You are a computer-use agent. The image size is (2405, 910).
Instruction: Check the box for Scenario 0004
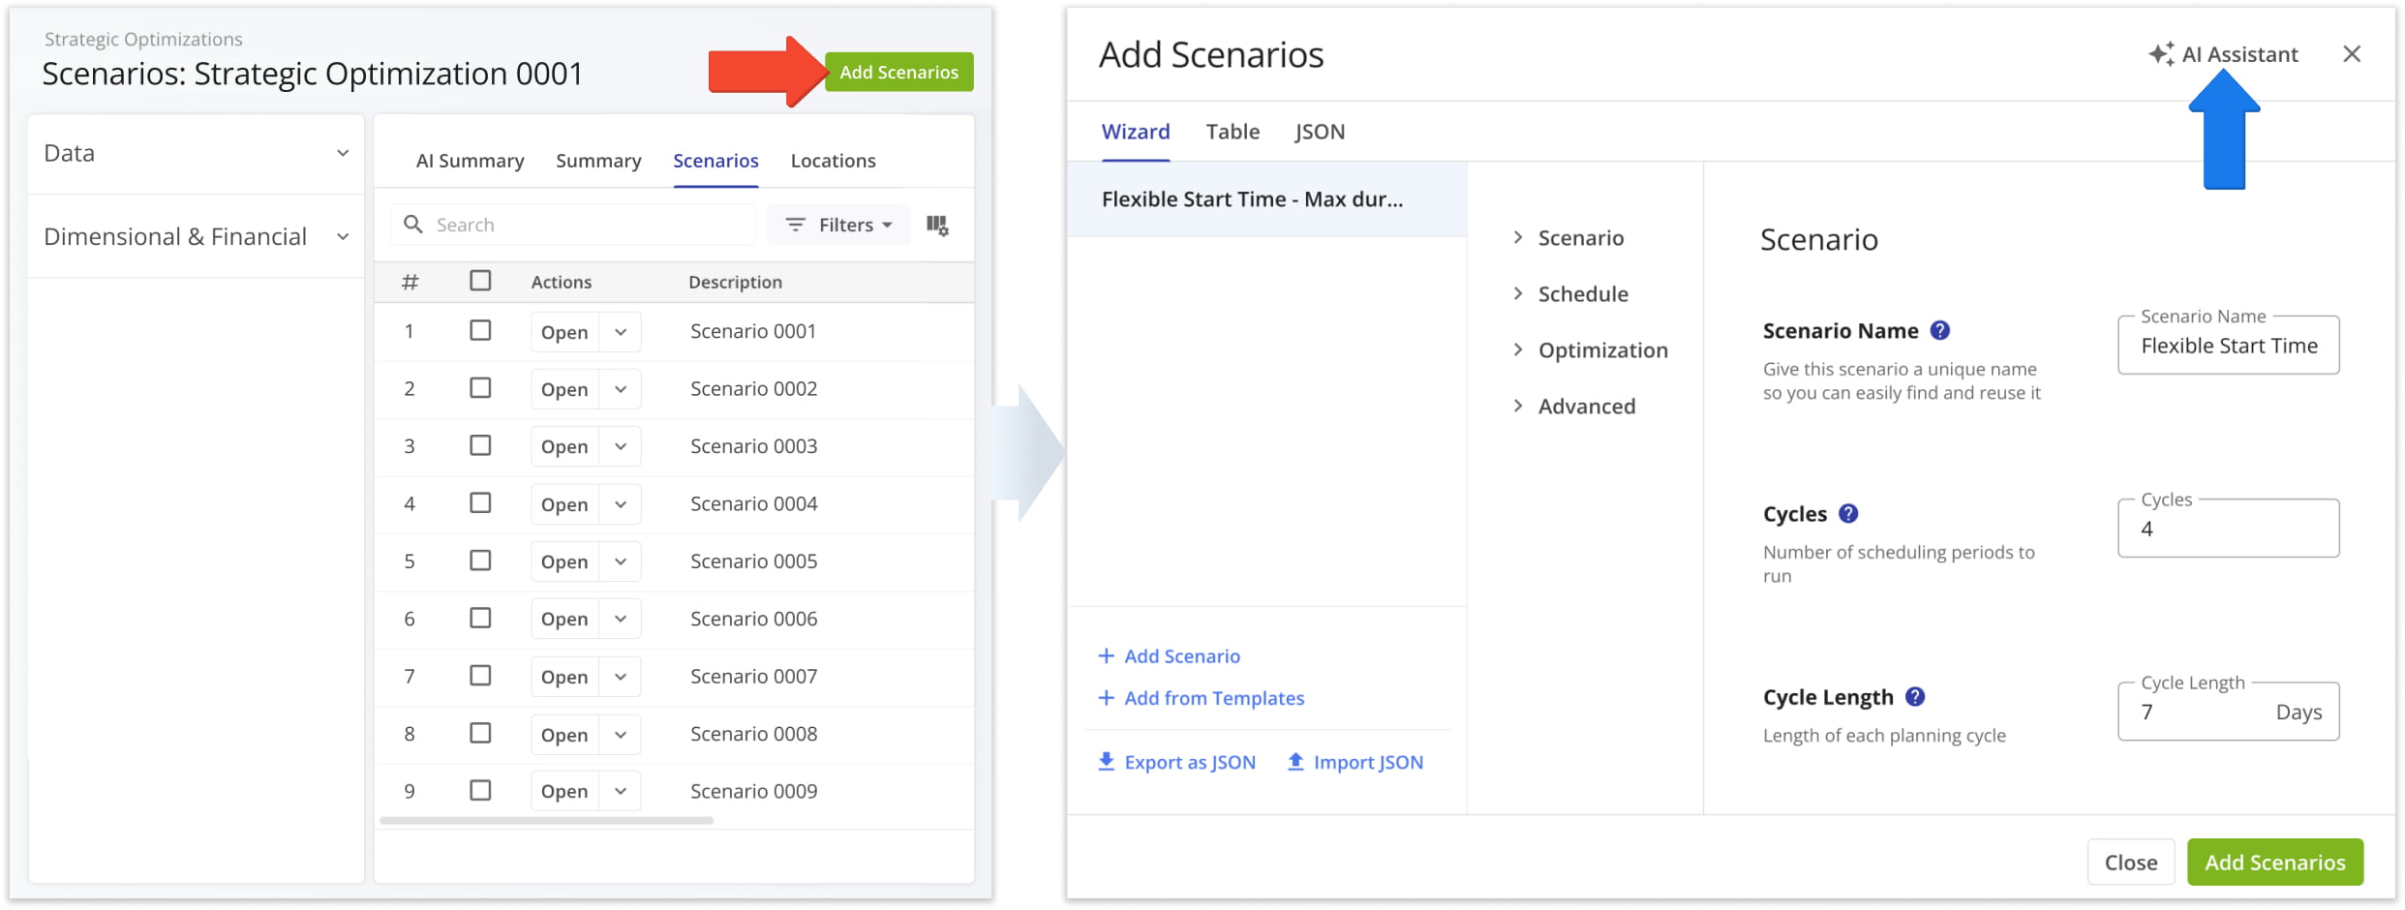[x=480, y=503]
